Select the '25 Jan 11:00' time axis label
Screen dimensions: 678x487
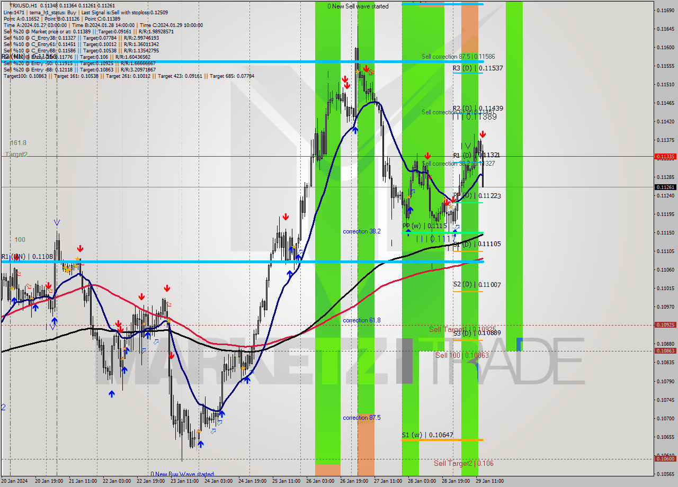pos(286,481)
